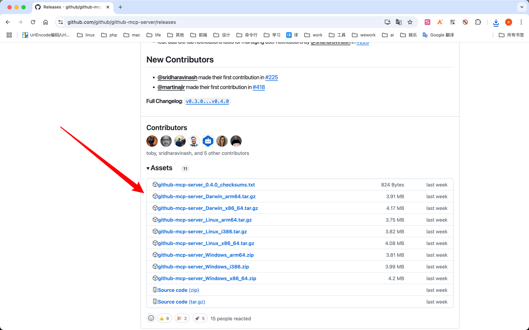
Task: Open the Google Translate icon in address bar
Action: pos(398,22)
